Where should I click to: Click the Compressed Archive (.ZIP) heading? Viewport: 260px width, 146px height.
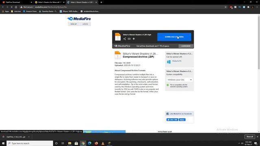click(138, 57)
